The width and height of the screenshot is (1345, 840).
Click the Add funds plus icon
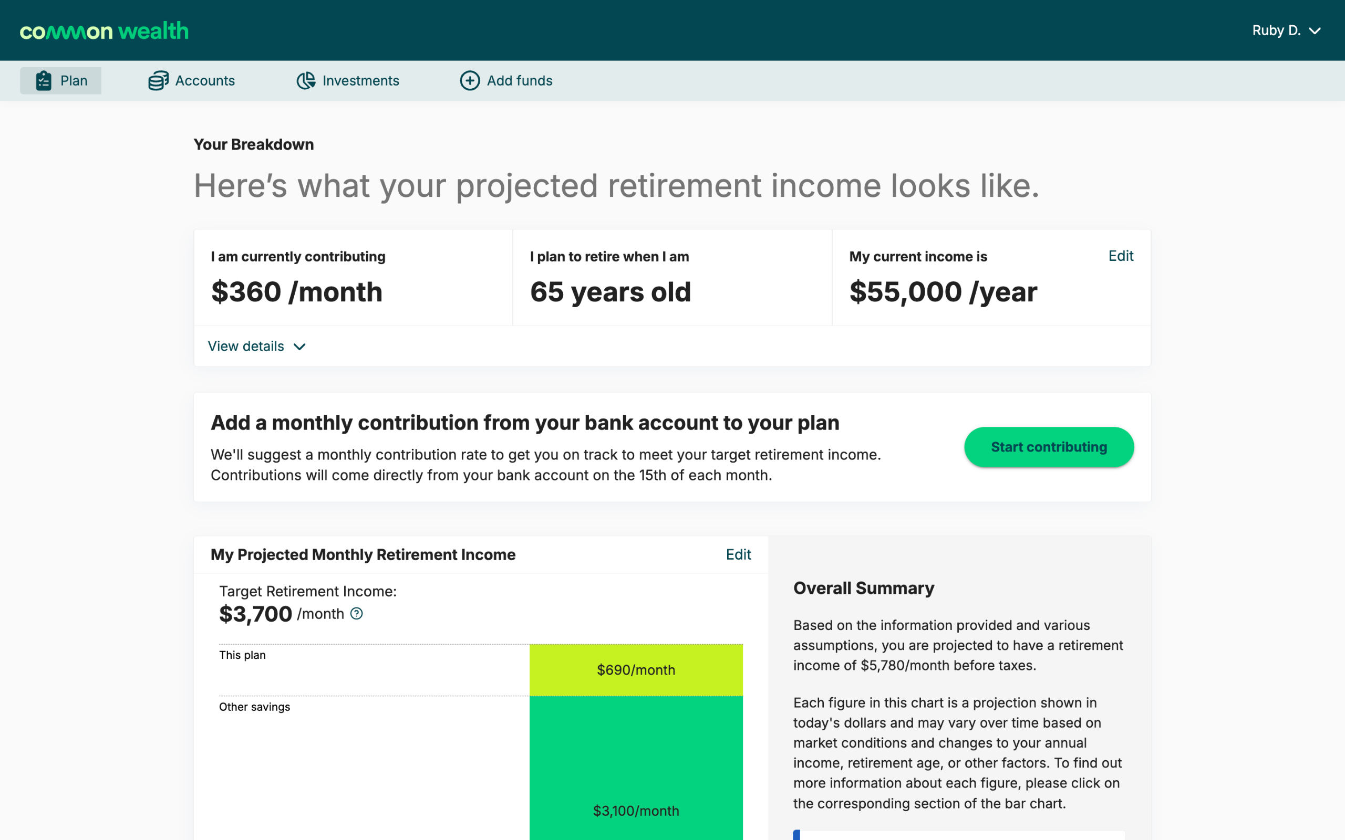click(x=470, y=80)
